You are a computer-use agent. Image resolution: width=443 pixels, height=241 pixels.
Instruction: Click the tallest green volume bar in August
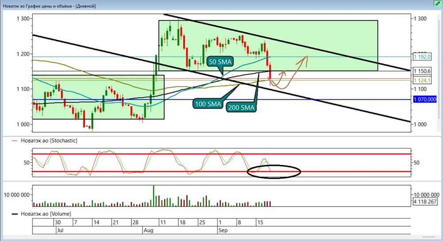153,196
